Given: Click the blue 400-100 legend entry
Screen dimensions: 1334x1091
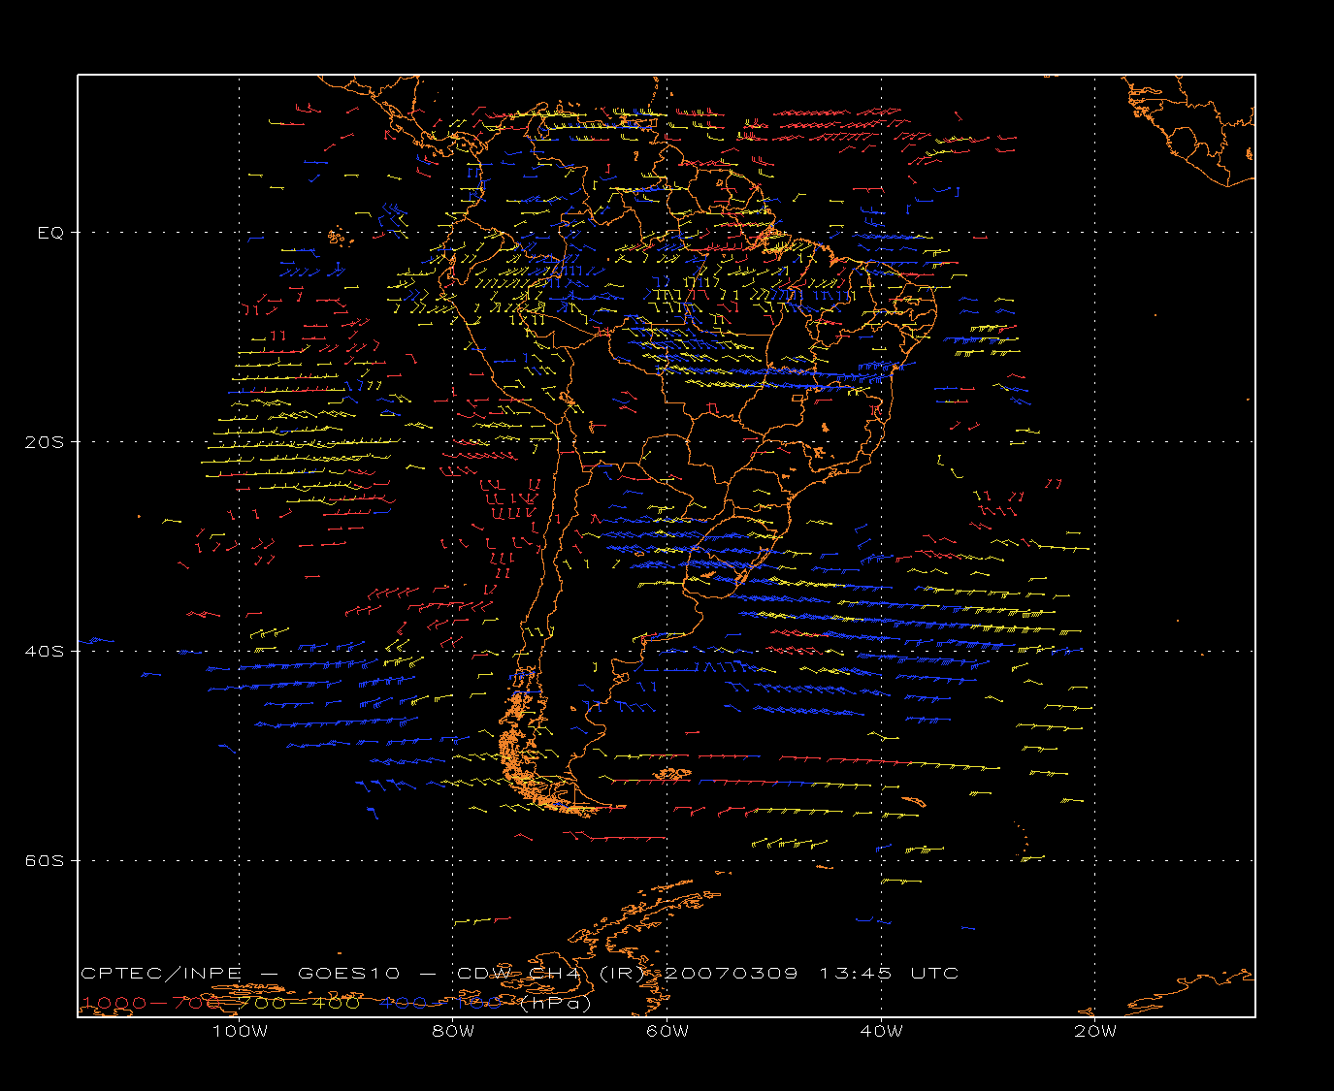Looking at the screenshot, I should [442, 1003].
